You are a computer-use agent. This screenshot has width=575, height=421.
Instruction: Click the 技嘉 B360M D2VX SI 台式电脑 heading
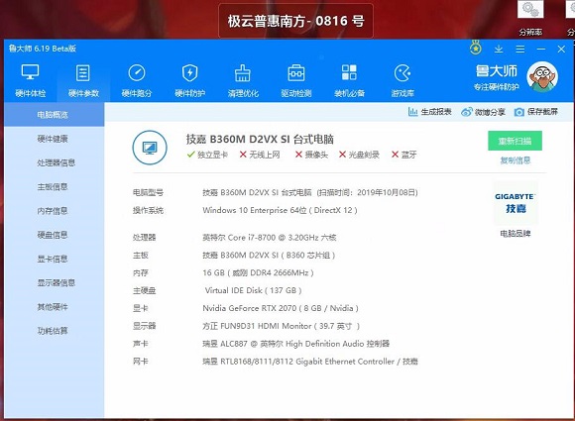click(x=260, y=140)
